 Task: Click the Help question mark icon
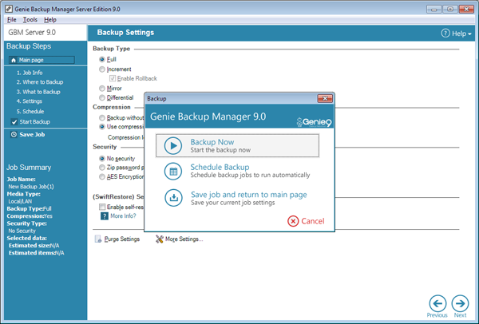click(445, 33)
